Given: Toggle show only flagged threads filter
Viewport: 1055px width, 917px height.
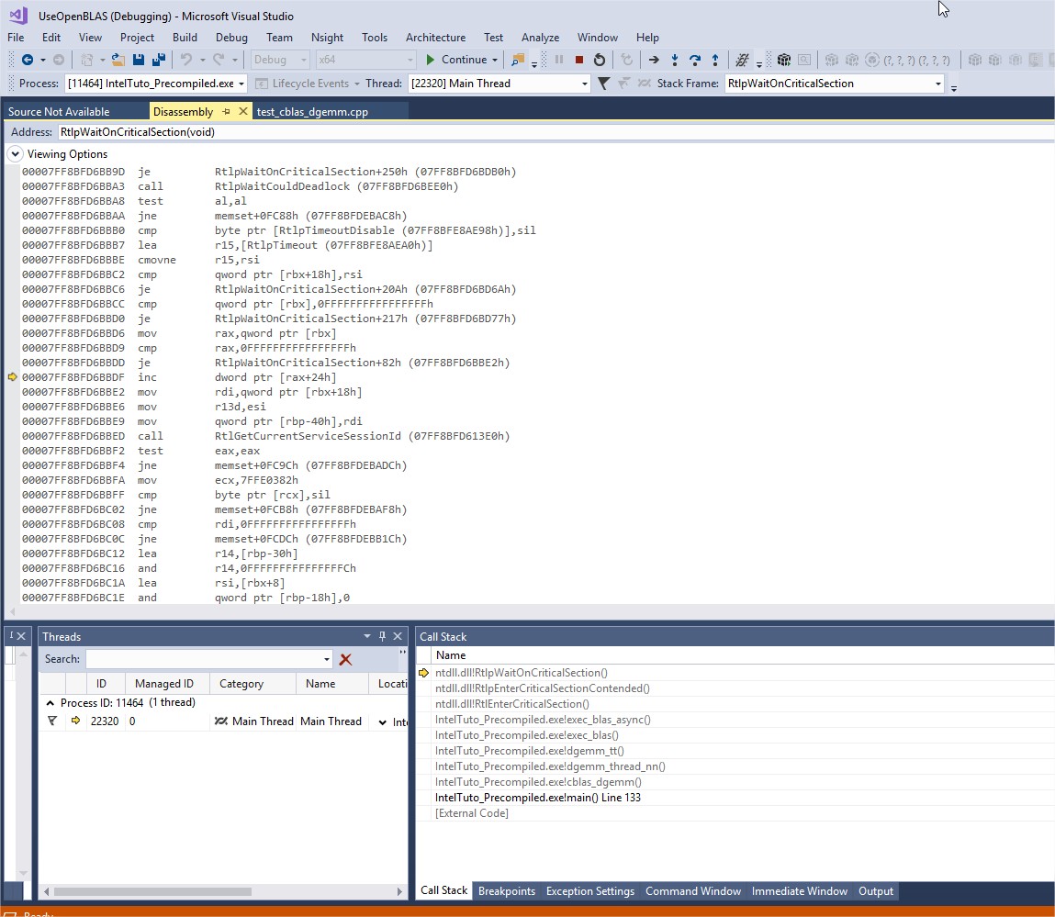Looking at the screenshot, I should [x=603, y=84].
